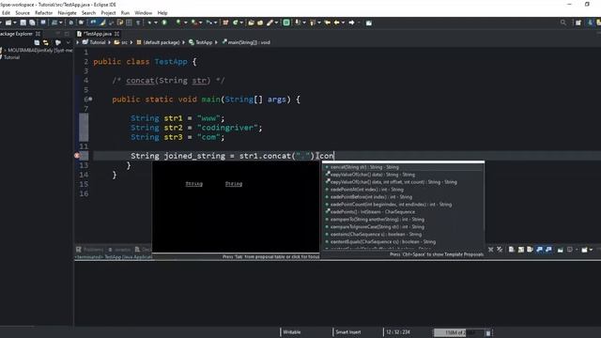The width and height of the screenshot is (601, 338).
Task: Click the green Run button in toolbar
Action: (x=164, y=23)
